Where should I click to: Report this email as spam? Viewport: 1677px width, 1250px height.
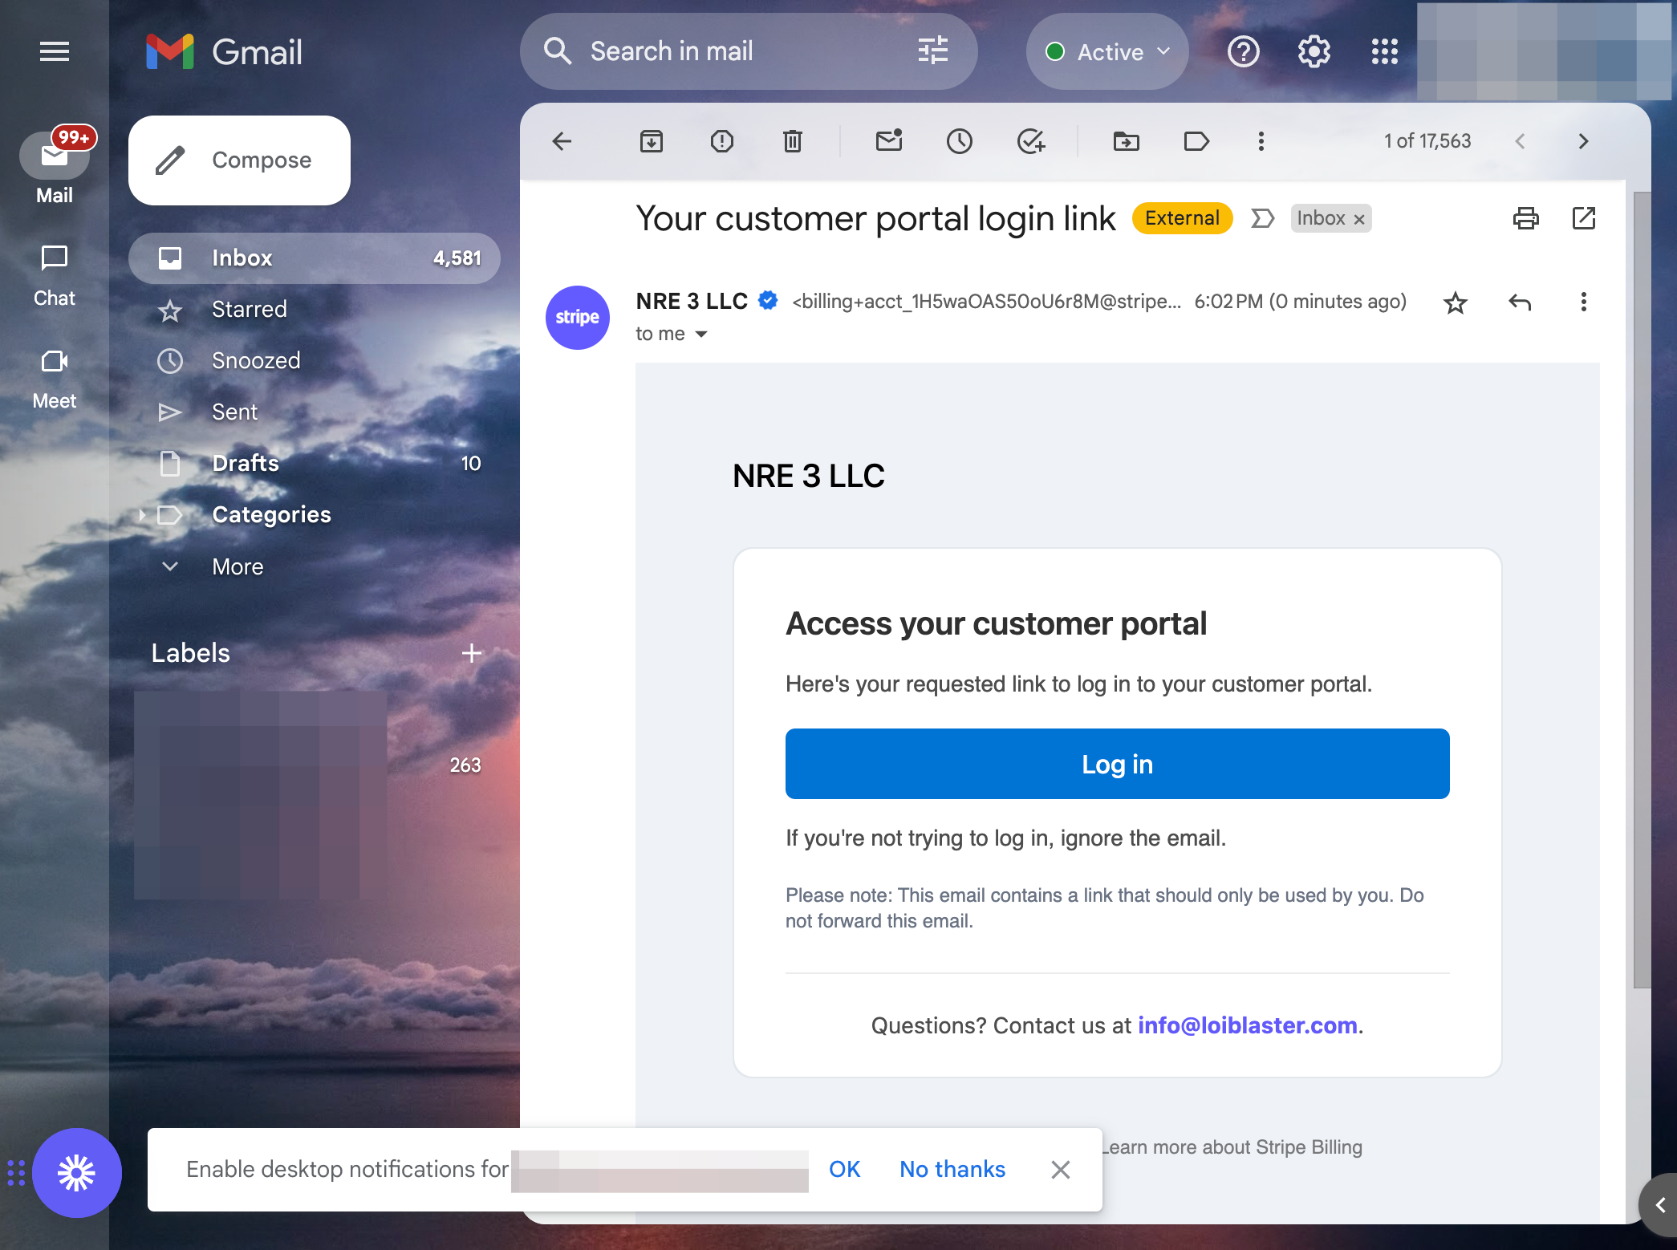(x=722, y=142)
